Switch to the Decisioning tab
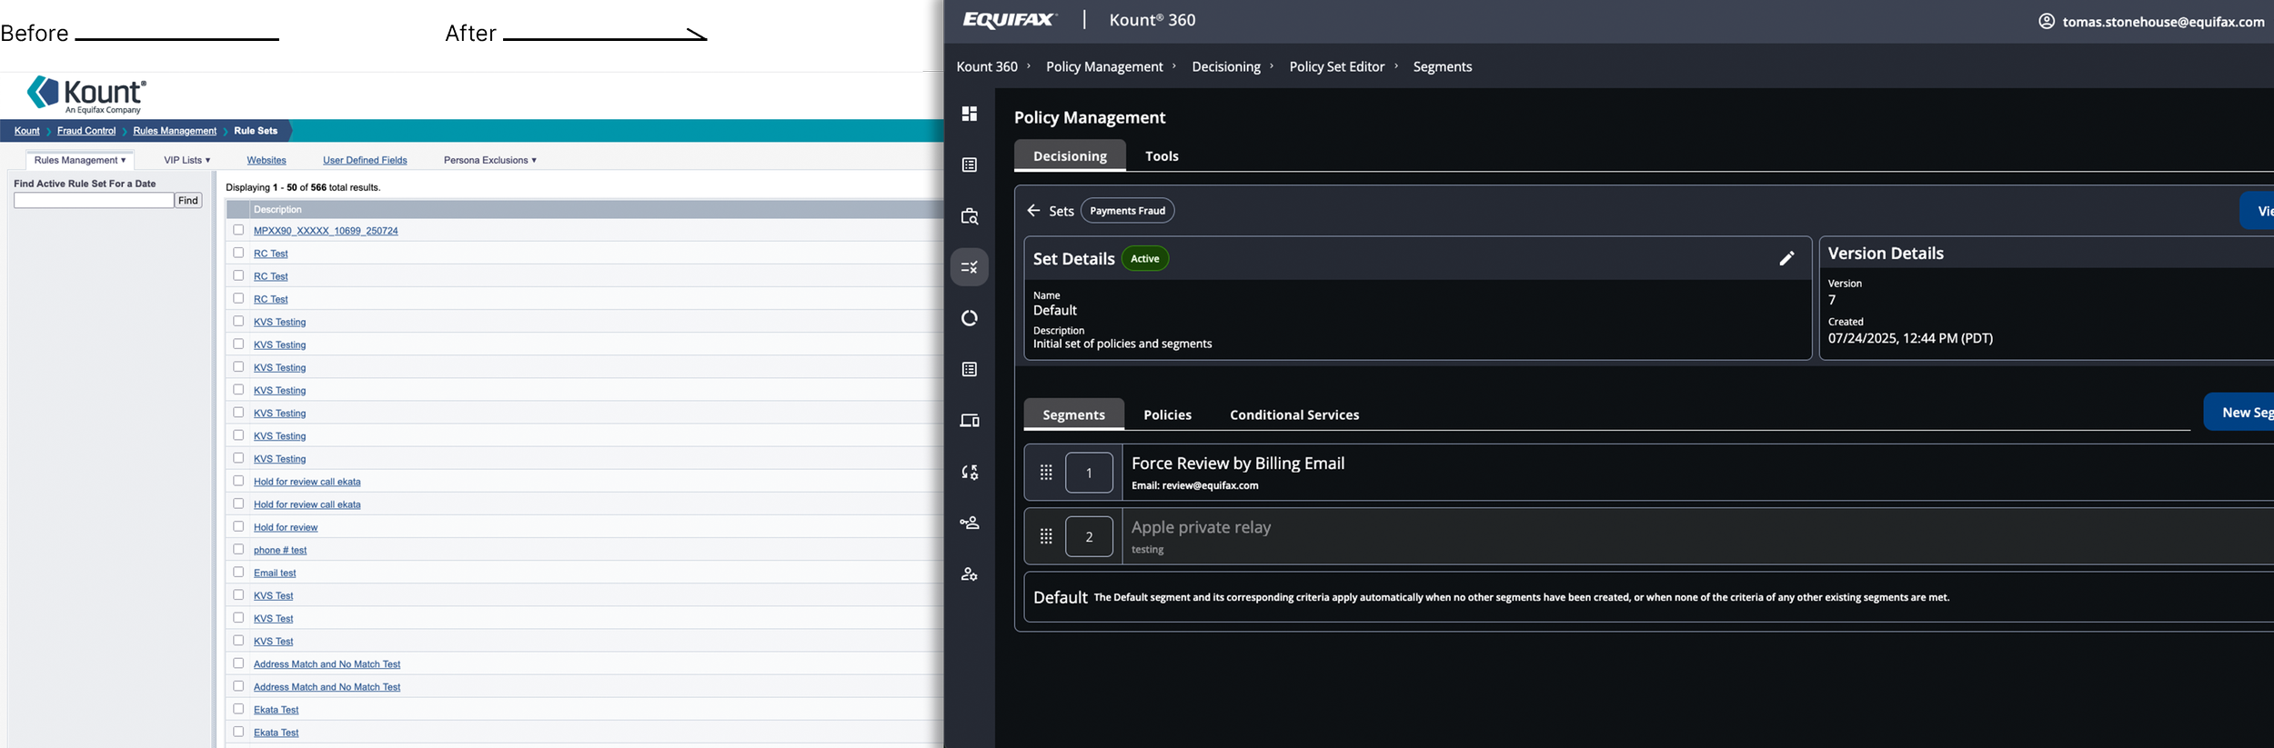2274x748 pixels. click(1070, 155)
